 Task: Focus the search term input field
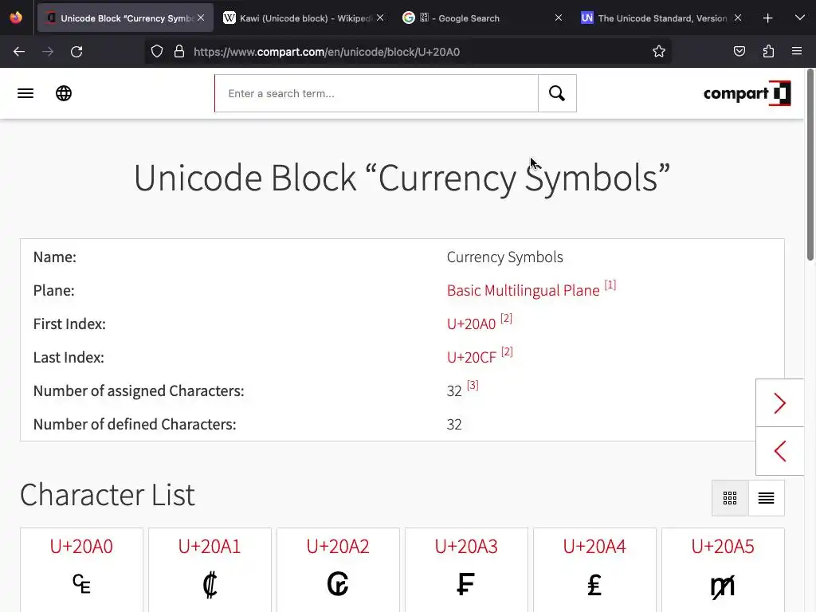tap(376, 93)
